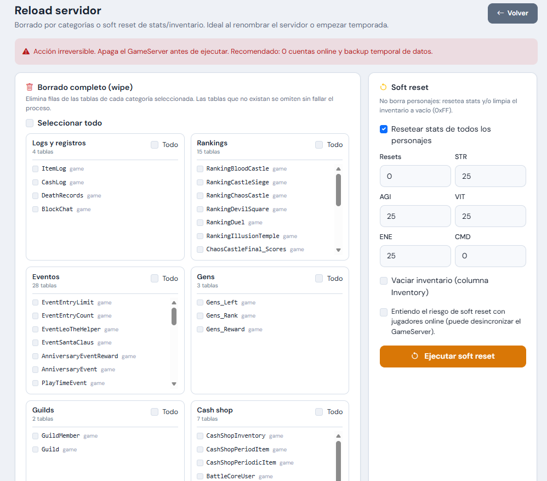The width and height of the screenshot is (547, 481).
Task: Tick the RankingChaosCastle checkbox
Action: pyautogui.click(x=200, y=196)
